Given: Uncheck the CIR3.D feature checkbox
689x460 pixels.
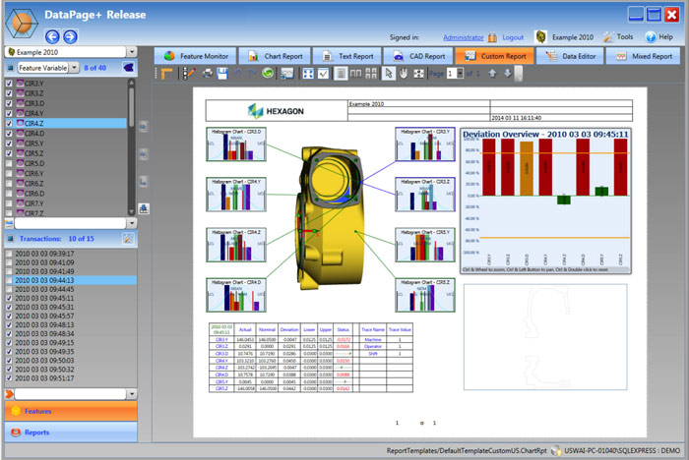Looking at the screenshot, I should point(8,103).
